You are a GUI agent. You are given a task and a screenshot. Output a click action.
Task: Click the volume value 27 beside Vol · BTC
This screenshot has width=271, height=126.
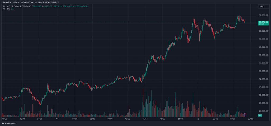[12, 9]
